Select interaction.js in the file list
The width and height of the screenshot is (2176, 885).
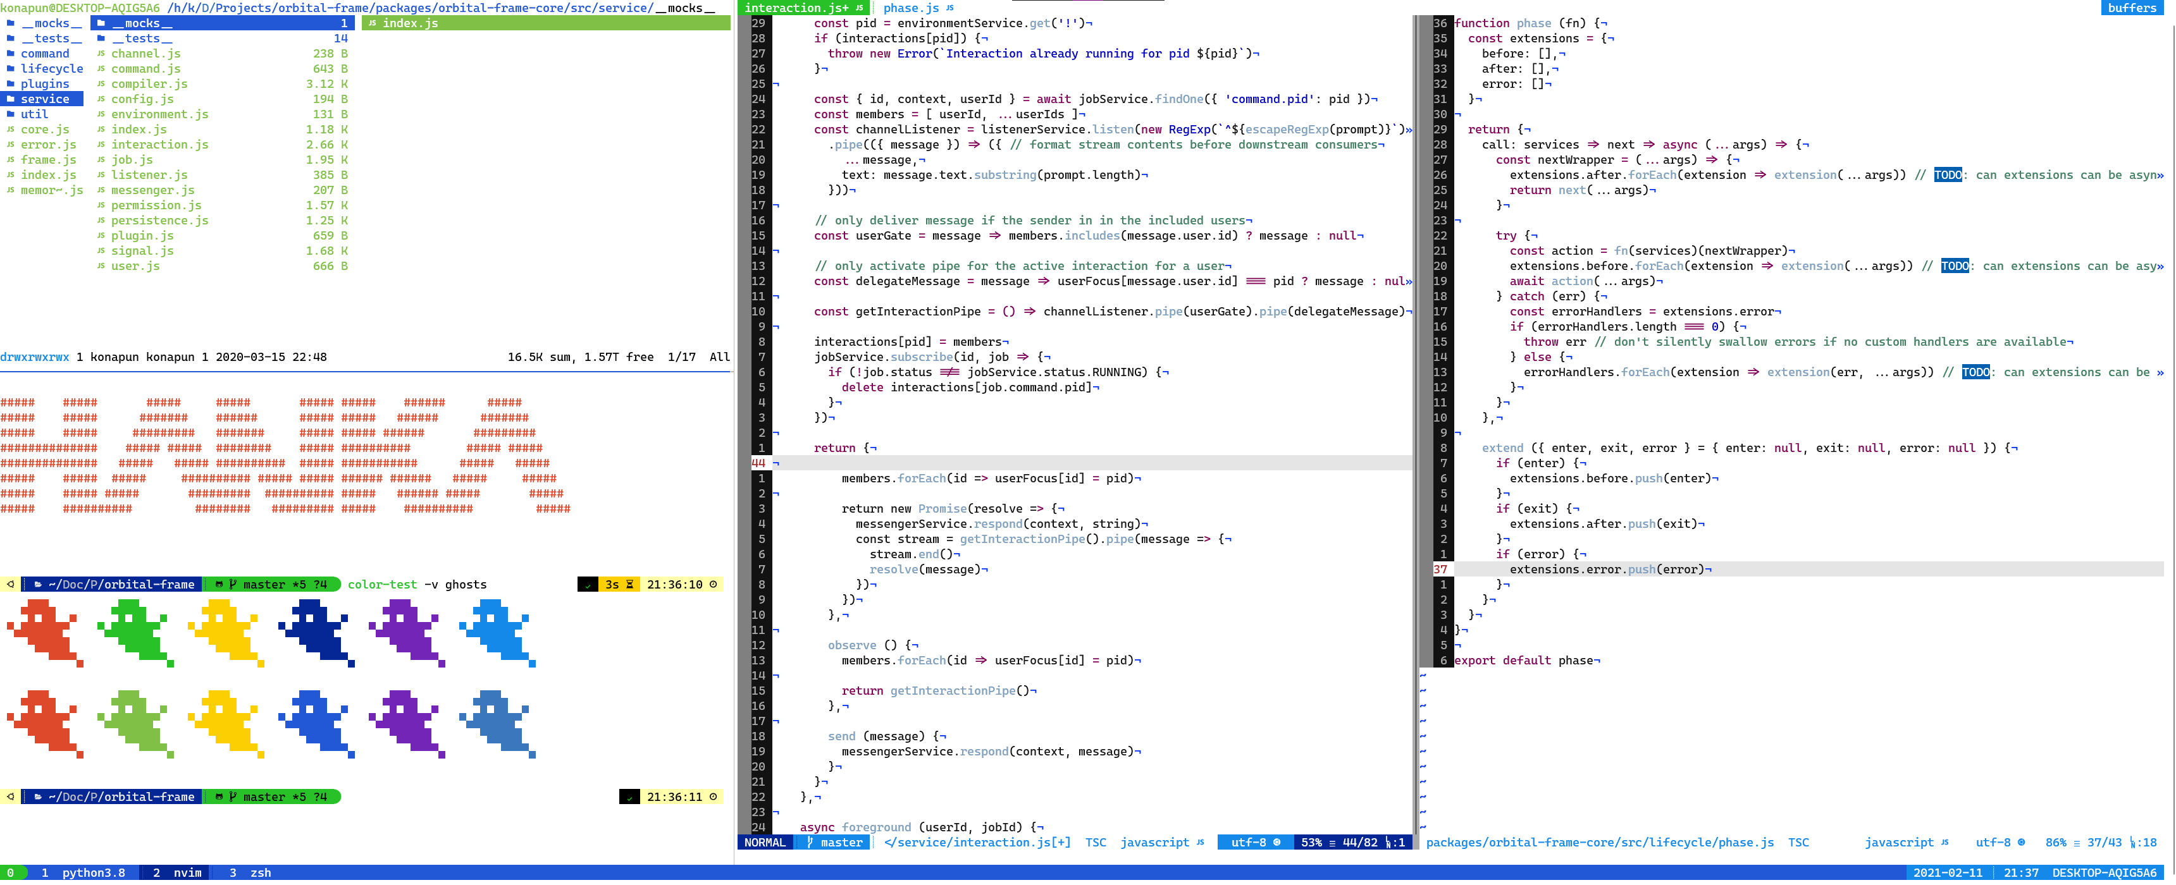coord(159,144)
